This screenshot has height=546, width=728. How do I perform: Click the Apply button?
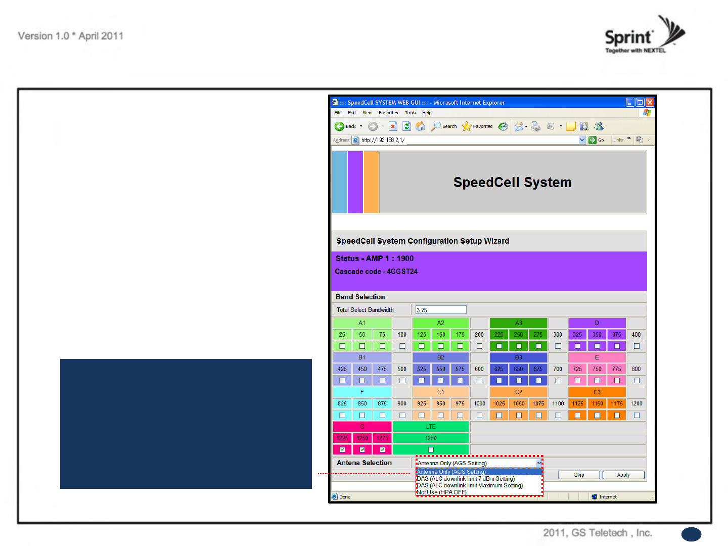point(623,475)
